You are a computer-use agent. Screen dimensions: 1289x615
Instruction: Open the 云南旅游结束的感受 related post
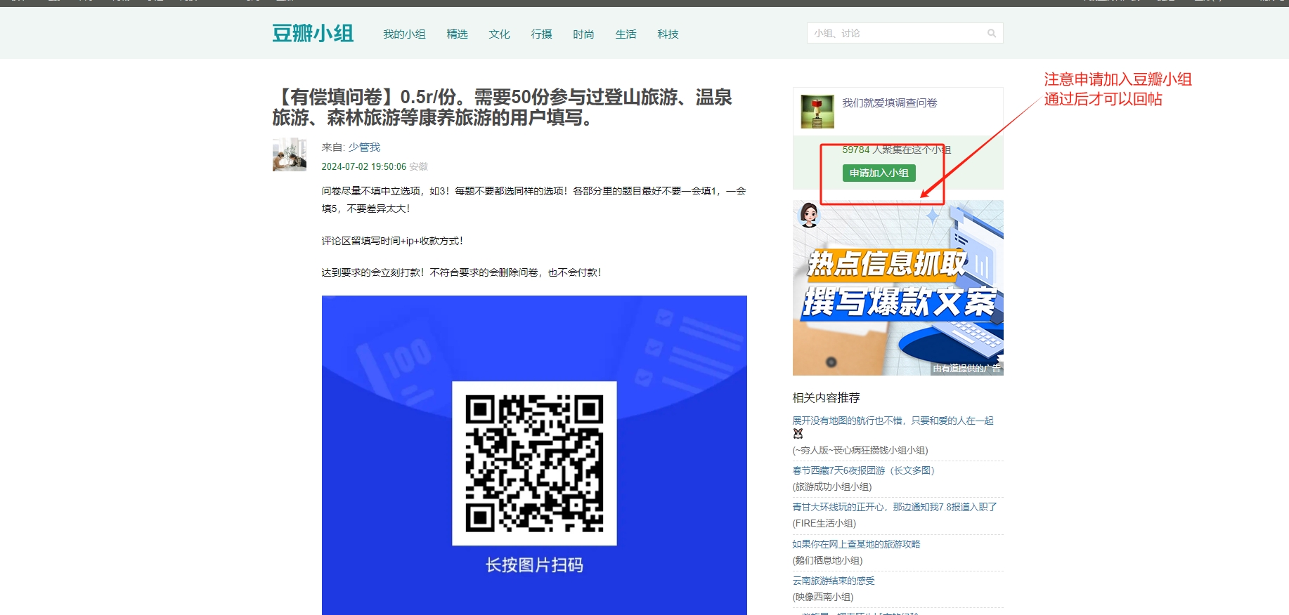(834, 581)
